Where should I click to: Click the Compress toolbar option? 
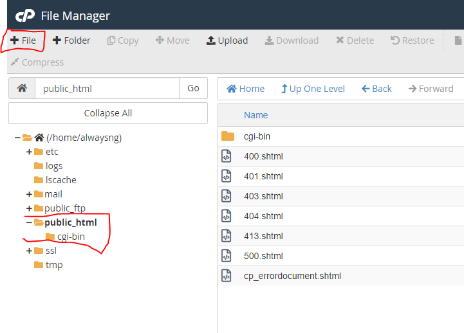[37, 62]
